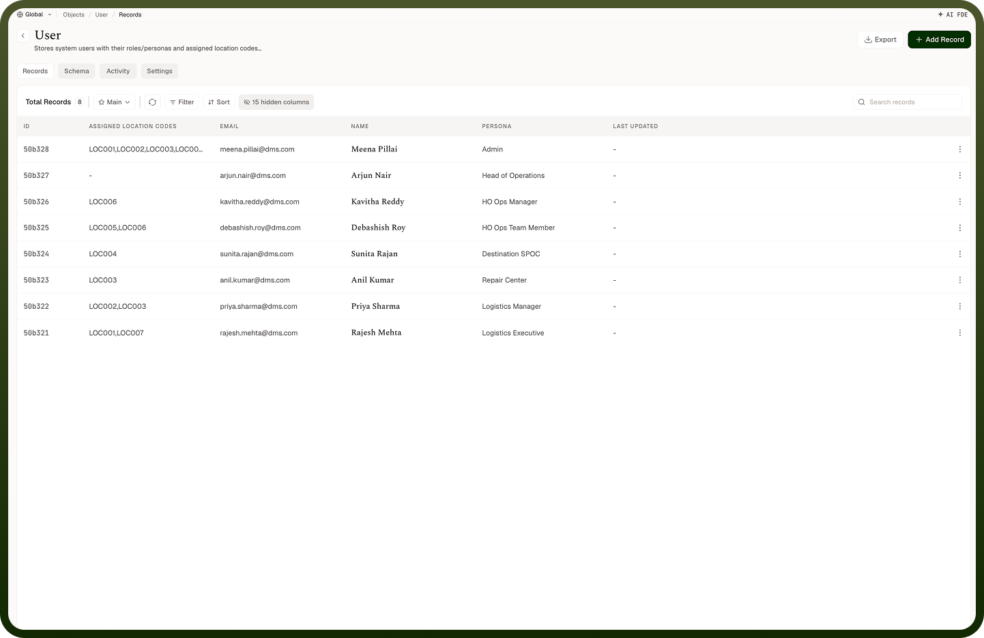Click location codes LOC005,LOC006
The height and width of the screenshot is (638, 984).
click(x=117, y=228)
